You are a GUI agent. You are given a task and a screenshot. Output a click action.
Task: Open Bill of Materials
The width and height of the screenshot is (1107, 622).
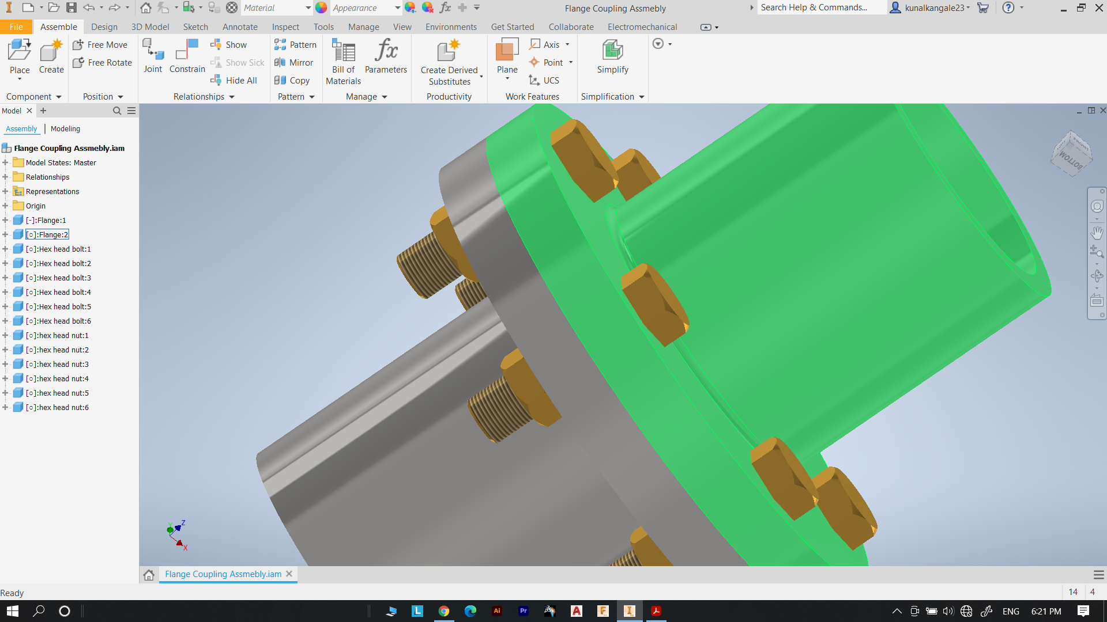click(344, 62)
